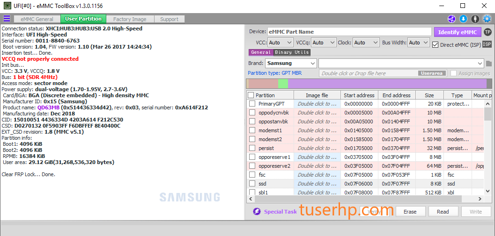Click start address 0x07F08000 in sbl1 row
495x236 pixels.
pos(359,192)
